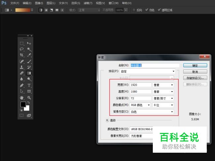Select the Eraser tool
Image resolution: width=215 pixels, height=161 pixels.
click(x=22, y=73)
